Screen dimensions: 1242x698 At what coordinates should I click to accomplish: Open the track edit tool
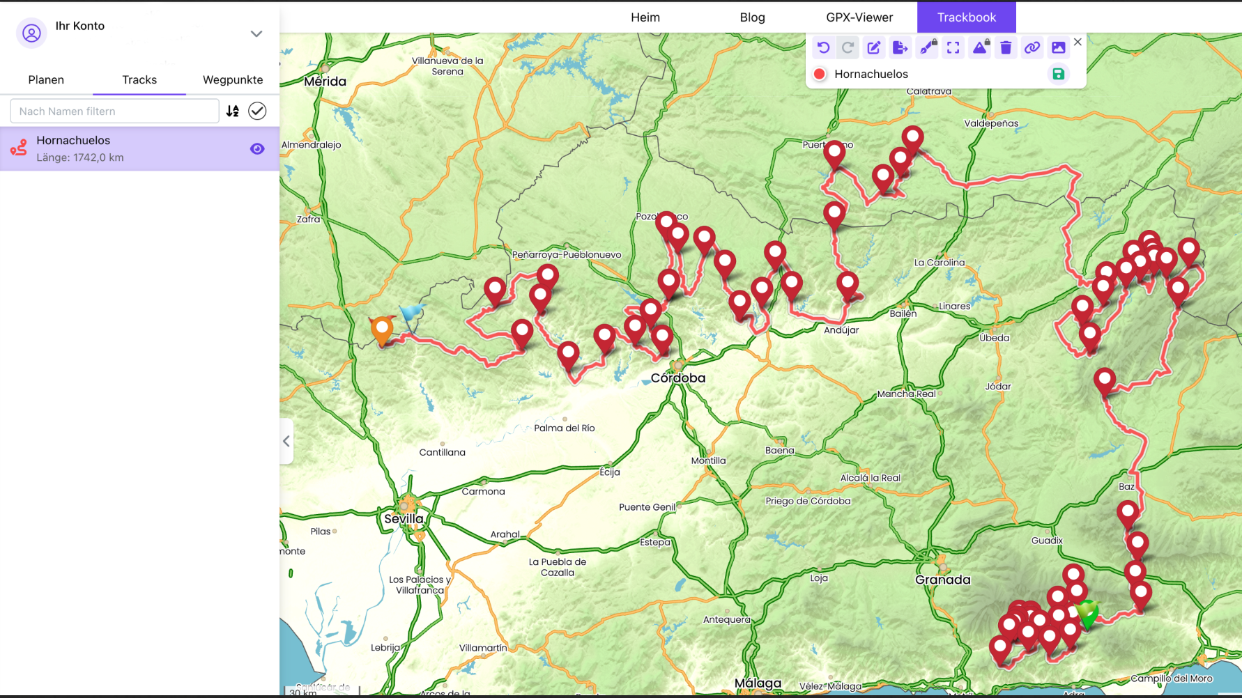click(x=874, y=47)
